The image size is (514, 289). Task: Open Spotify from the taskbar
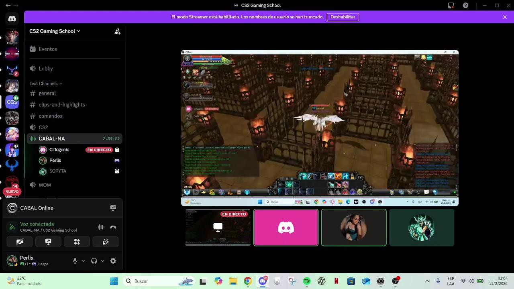coord(307,281)
